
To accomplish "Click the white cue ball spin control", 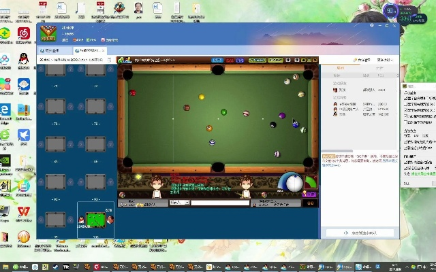I will point(294,183).
